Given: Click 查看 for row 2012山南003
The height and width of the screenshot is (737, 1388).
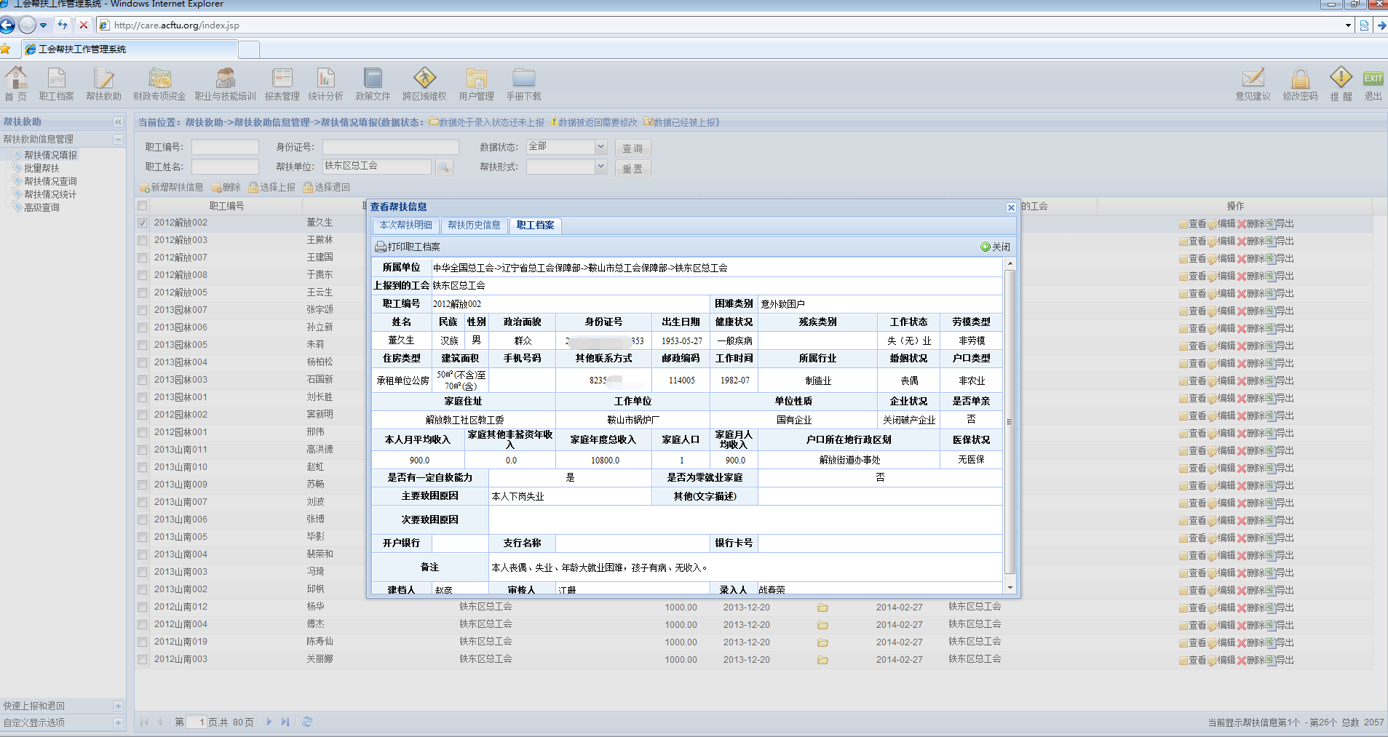Looking at the screenshot, I should (1193, 660).
